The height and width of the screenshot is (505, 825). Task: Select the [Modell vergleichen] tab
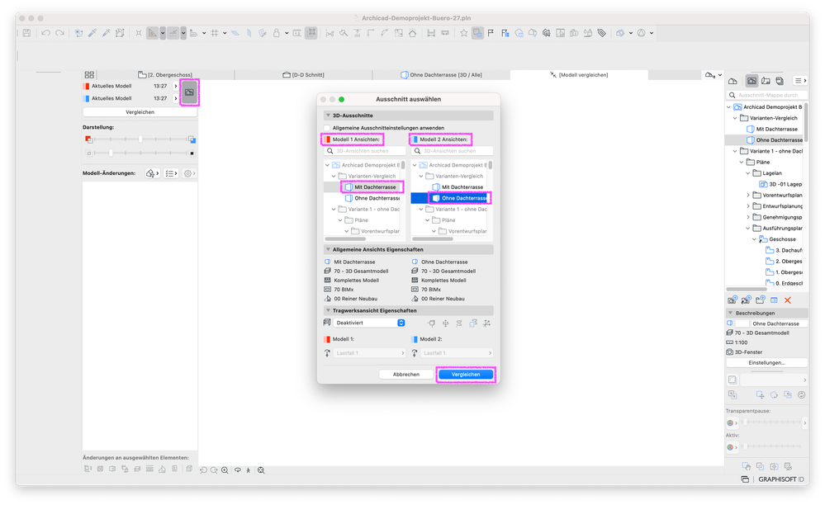[579, 74]
